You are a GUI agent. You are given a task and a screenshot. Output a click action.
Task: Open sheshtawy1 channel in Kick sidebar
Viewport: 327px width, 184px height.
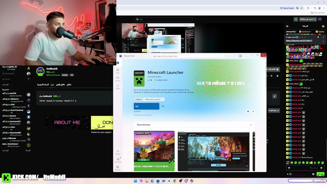coord(16,145)
